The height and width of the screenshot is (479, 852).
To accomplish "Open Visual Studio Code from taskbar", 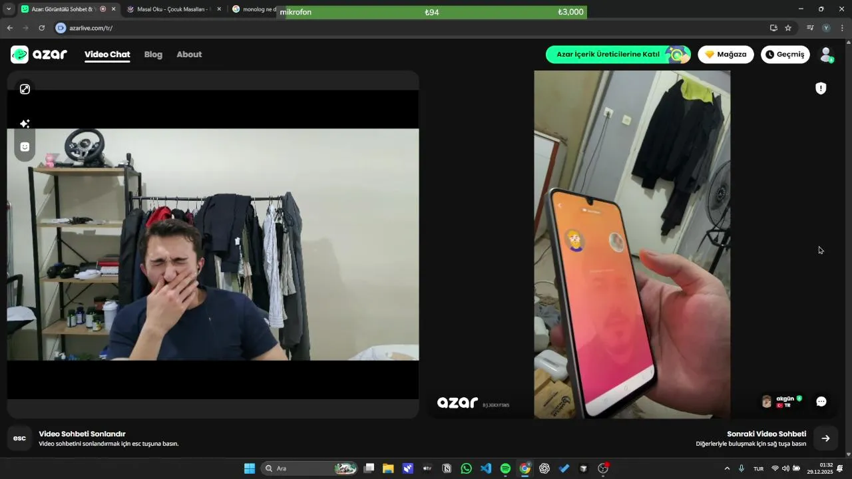I will tap(486, 468).
